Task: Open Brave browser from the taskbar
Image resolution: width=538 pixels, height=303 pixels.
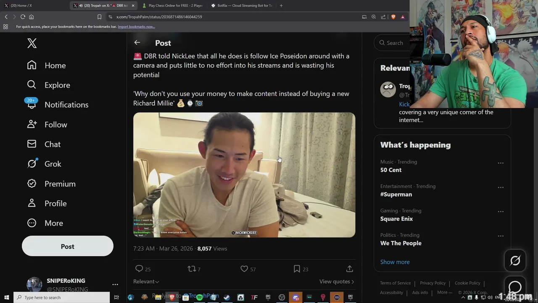Action: click(172, 298)
